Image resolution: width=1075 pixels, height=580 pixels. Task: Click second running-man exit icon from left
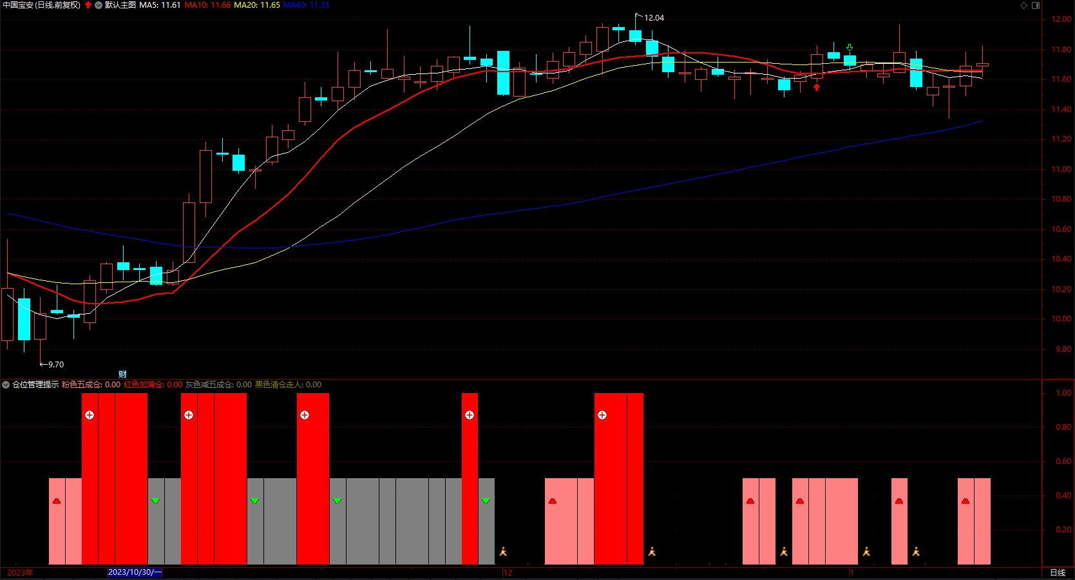[x=652, y=552]
